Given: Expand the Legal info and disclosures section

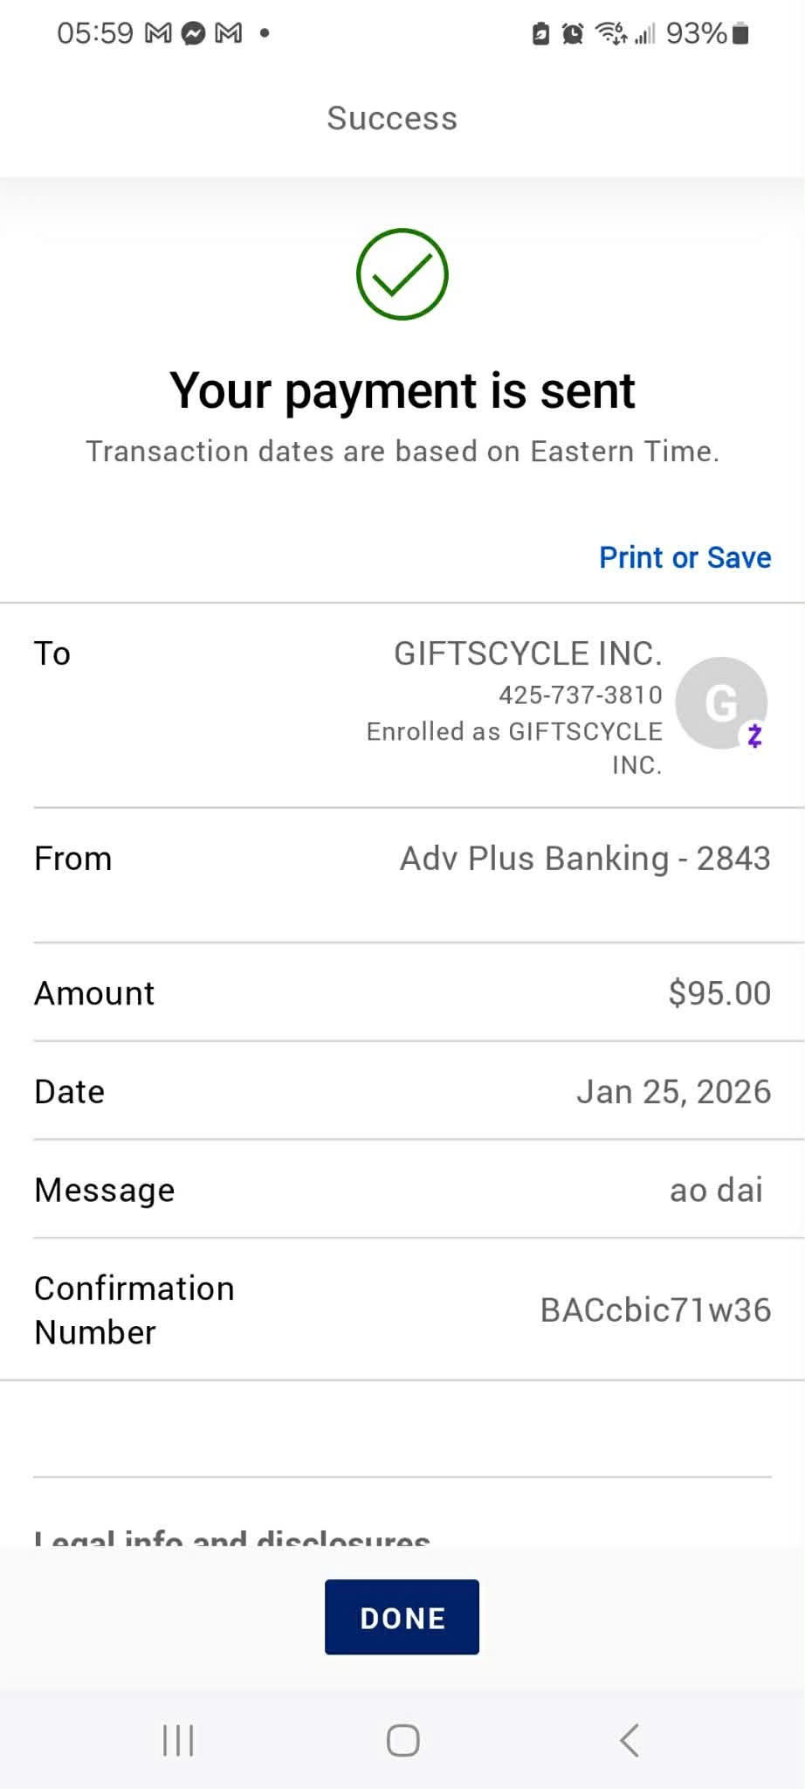Looking at the screenshot, I should [232, 1537].
